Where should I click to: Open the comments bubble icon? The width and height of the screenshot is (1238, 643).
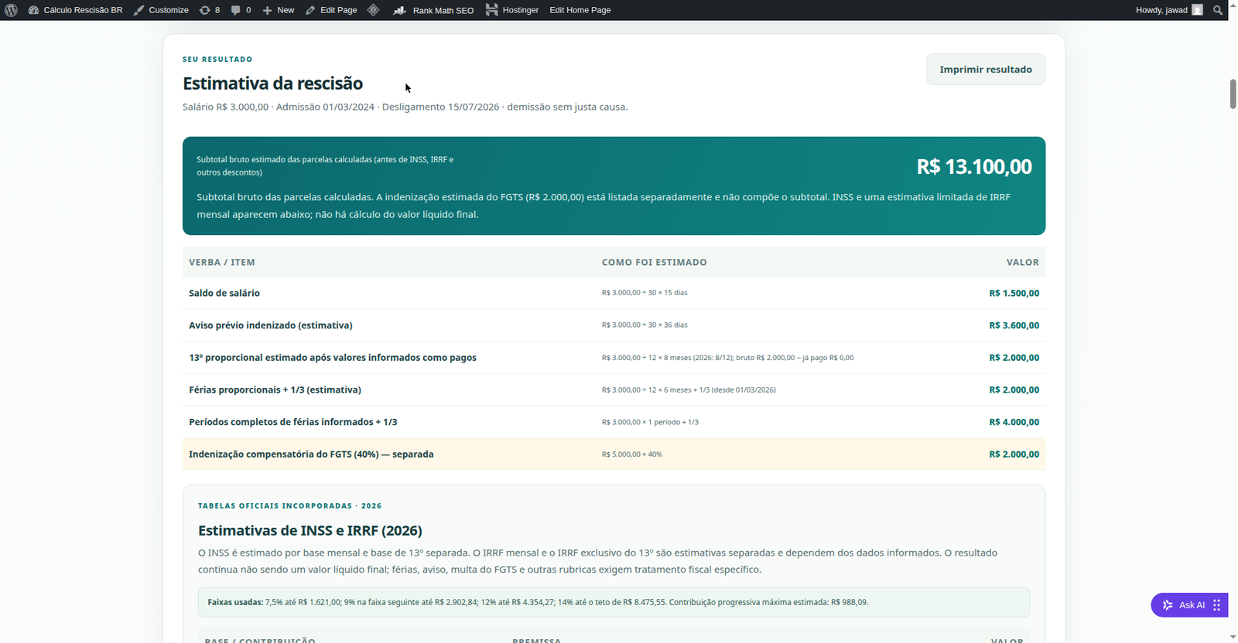241,10
